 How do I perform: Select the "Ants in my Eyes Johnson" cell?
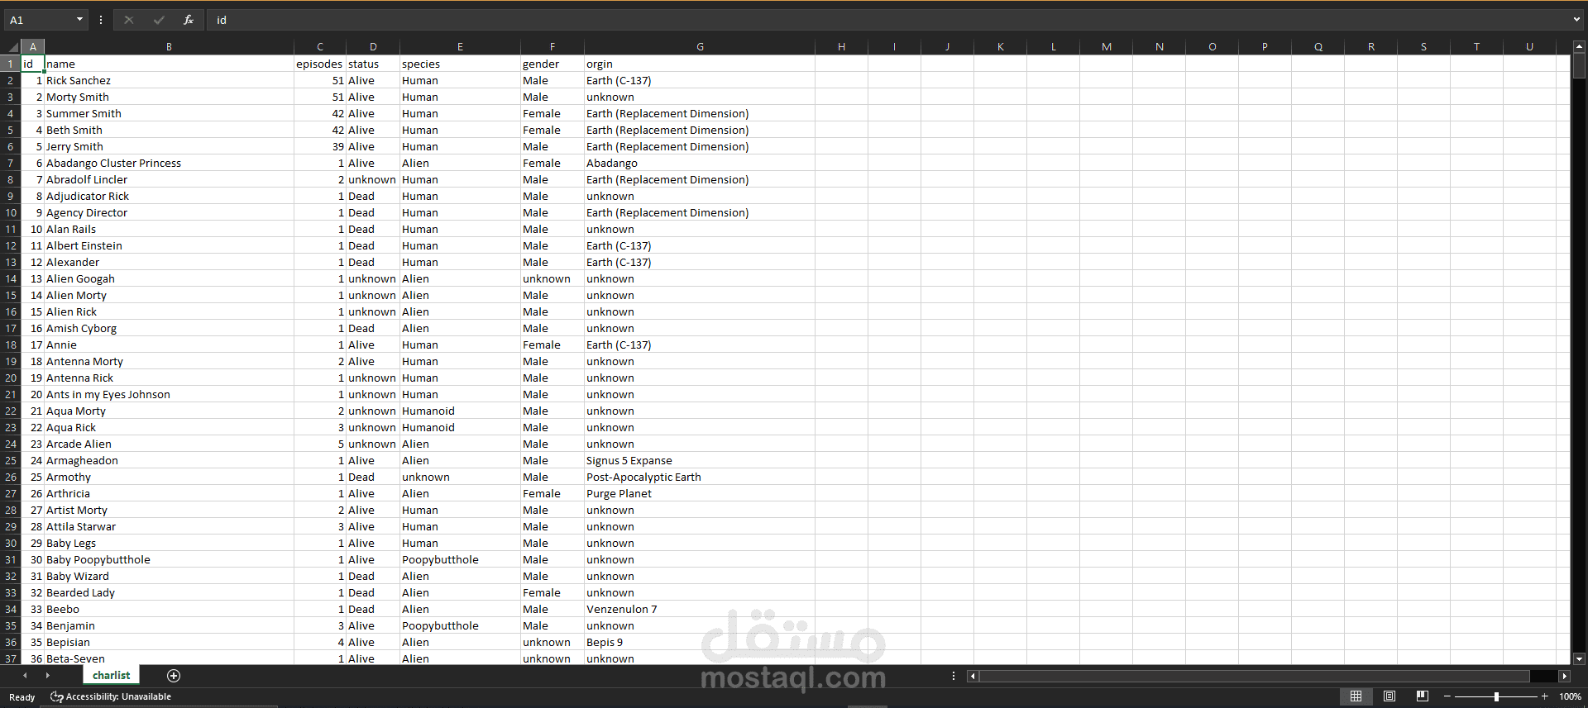[169, 394]
